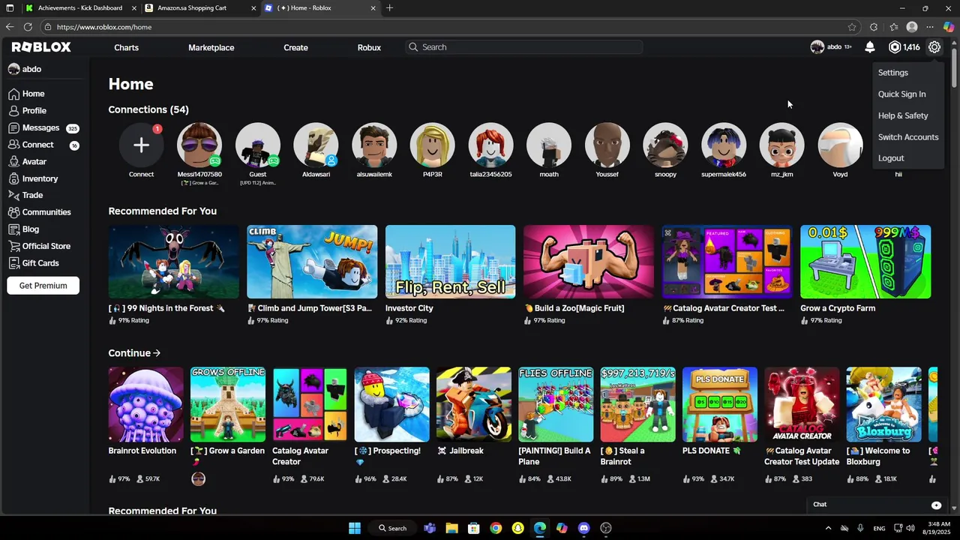The width and height of the screenshot is (960, 540).
Task: Open Aldawsari friend avatar
Action: (316, 145)
